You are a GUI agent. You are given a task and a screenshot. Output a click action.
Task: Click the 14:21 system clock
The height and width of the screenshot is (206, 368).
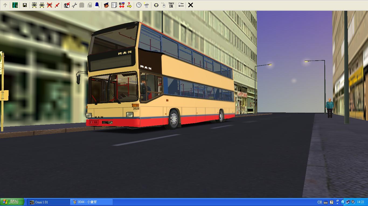tap(360, 202)
